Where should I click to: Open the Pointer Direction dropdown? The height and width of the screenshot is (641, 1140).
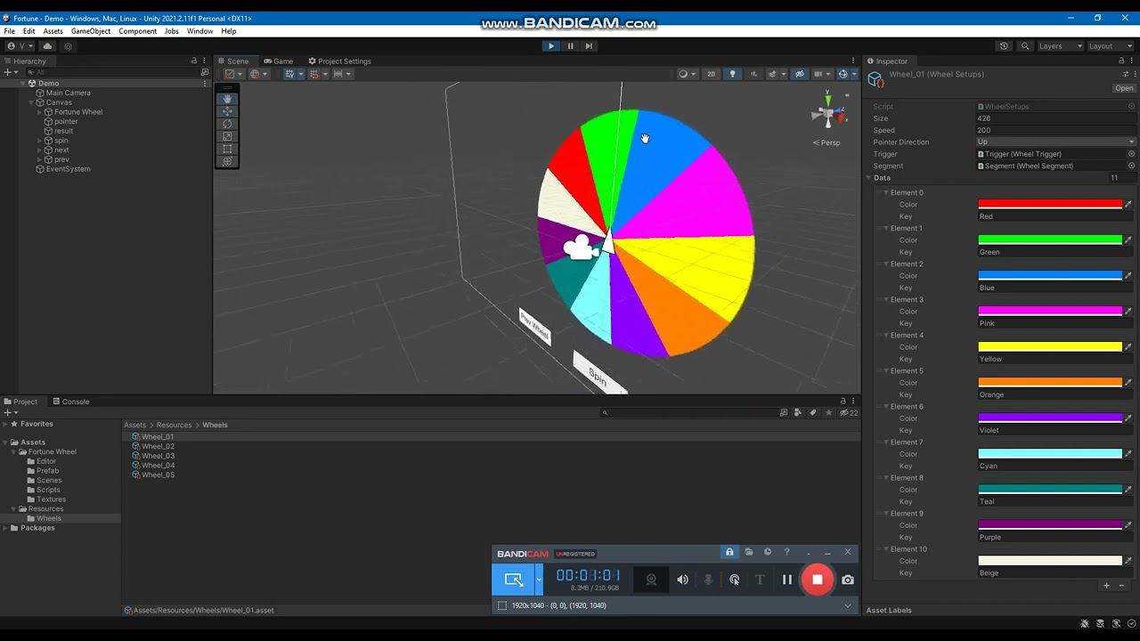pyautogui.click(x=1056, y=142)
